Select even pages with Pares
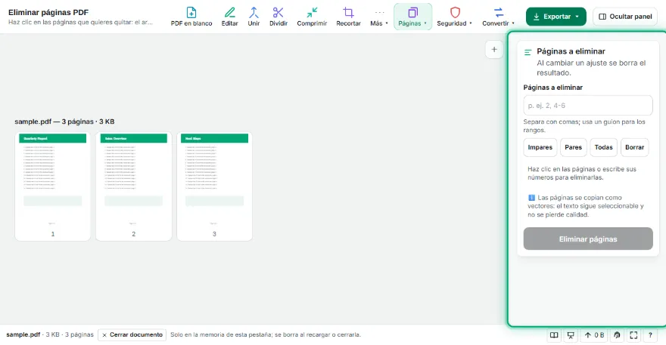This screenshot has width=666, height=345. click(573, 147)
